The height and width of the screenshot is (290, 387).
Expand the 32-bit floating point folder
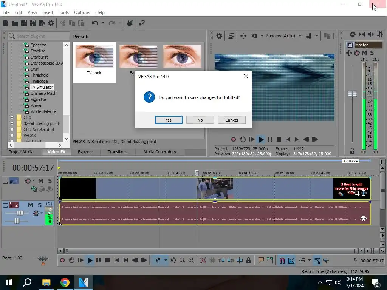pos(12,123)
